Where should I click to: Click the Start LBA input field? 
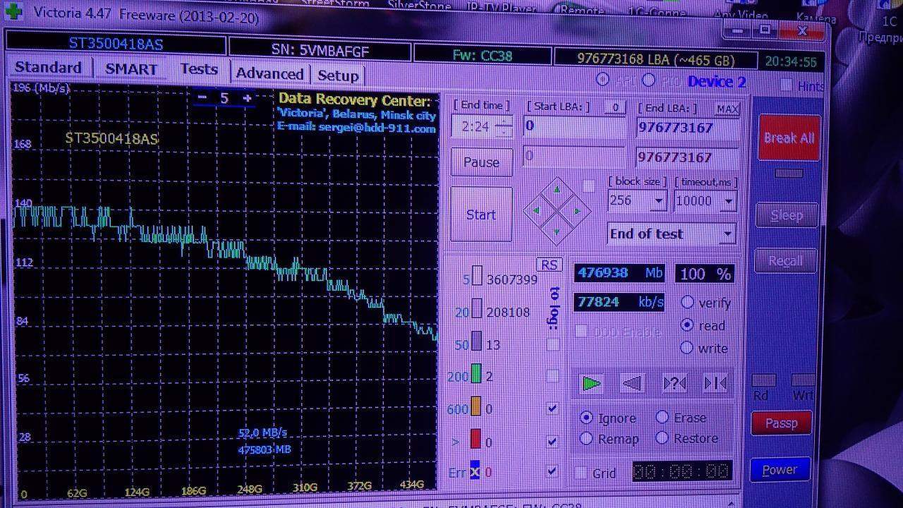[574, 127]
